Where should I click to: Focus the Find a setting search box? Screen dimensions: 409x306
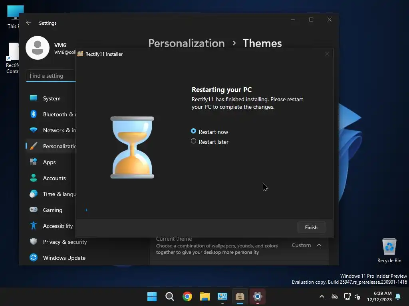pyautogui.click(x=51, y=76)
